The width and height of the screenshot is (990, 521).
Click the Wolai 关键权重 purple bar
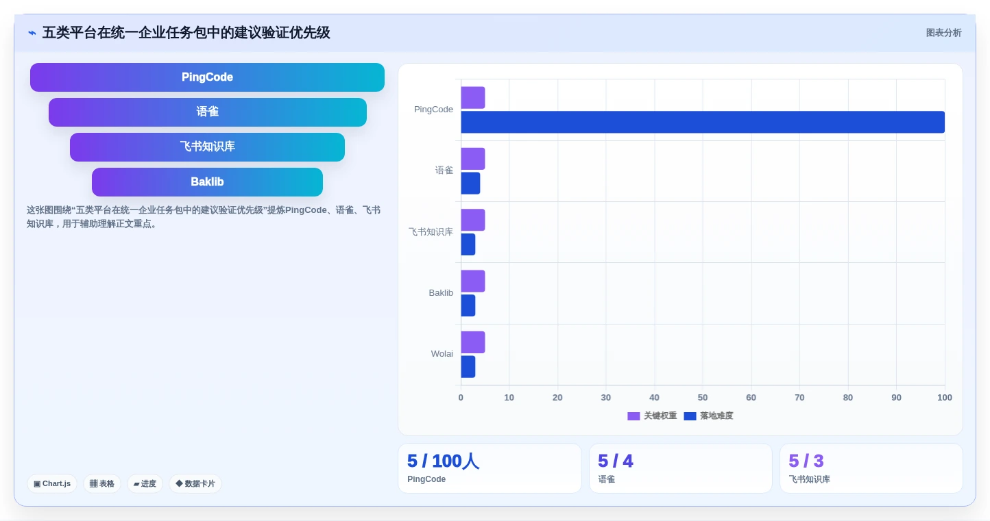[x=473, y=342]
